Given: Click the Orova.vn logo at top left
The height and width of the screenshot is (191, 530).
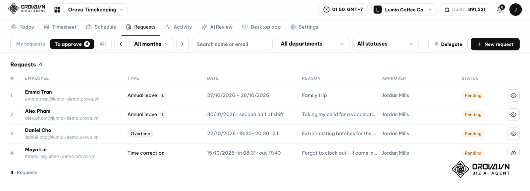Looking at the screenshot, I should (26, 9).
